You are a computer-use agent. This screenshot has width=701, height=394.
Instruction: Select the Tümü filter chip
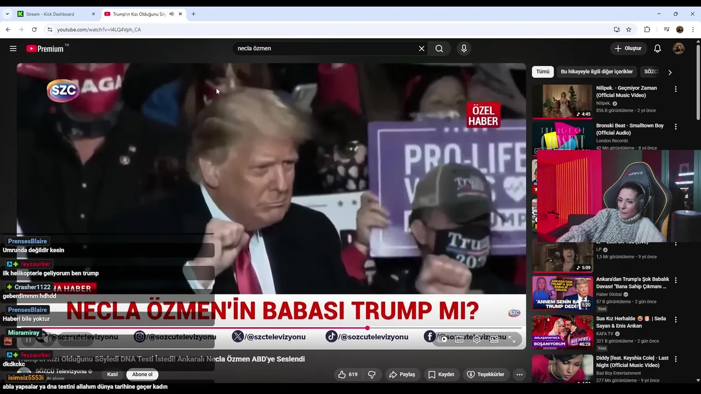pos(543,72)
